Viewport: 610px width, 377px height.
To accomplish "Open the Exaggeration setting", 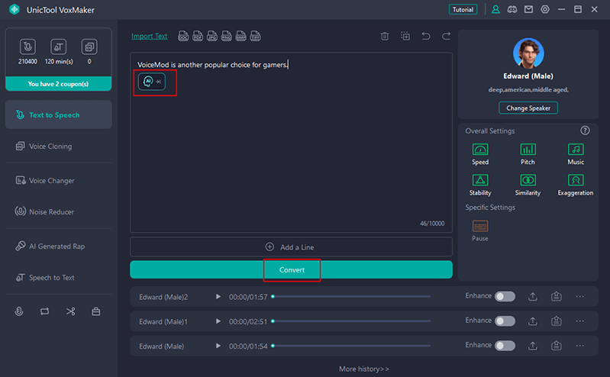I will [576, 181].
